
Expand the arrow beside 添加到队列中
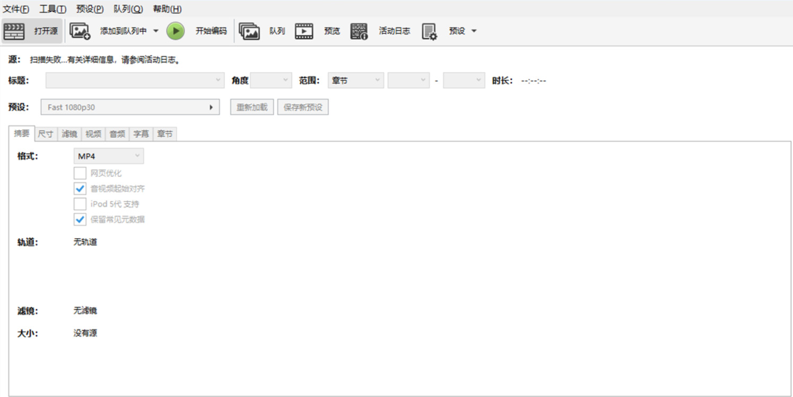coord(156,31)
